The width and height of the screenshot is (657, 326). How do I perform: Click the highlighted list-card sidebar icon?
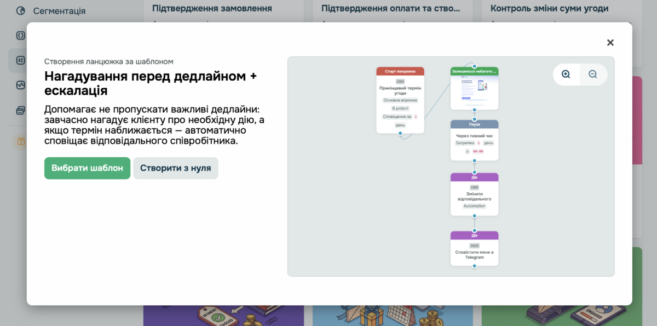tap(21, 60)
